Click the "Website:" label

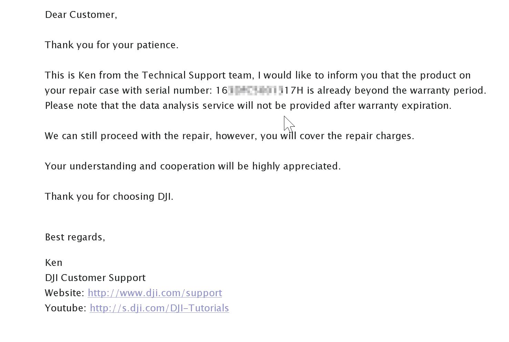point(65,293)
